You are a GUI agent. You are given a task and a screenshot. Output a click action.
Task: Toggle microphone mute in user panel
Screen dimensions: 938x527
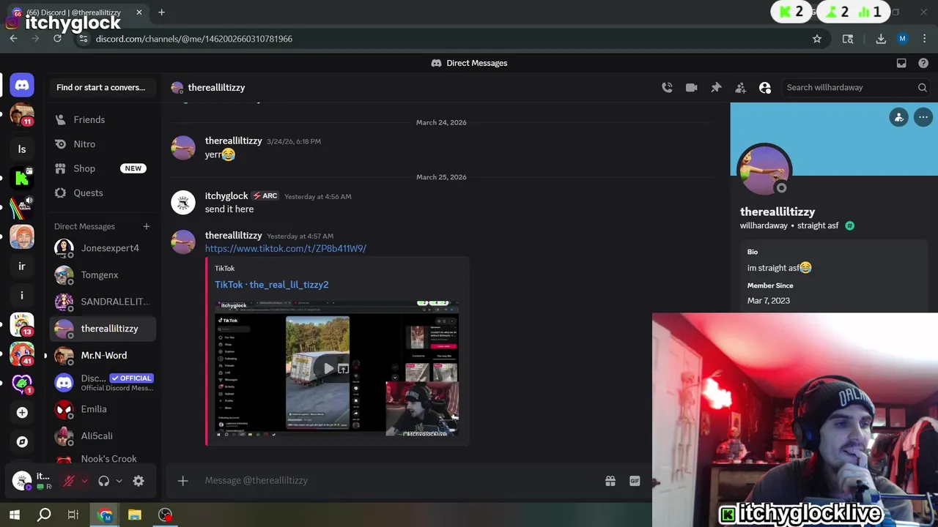[x=69, y=481]
